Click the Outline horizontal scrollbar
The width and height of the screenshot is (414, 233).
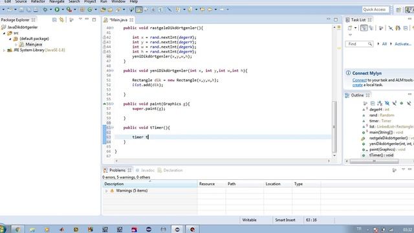pos(374,161)
